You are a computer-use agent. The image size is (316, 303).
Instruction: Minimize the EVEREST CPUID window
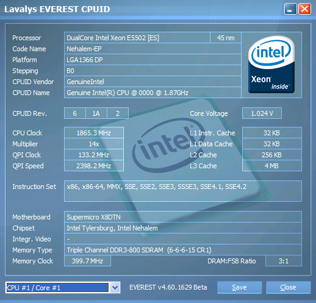[x=290, y=9]
